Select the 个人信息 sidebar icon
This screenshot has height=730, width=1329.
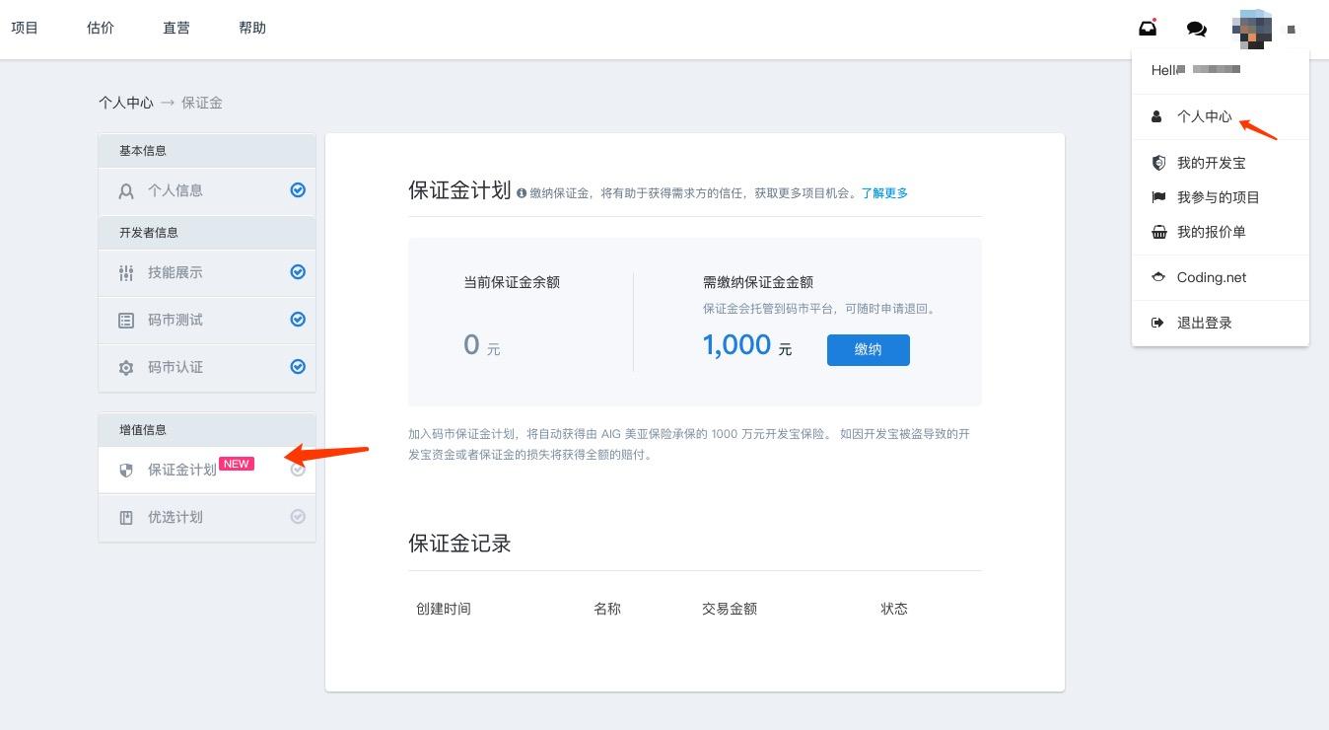coord(126,190)
